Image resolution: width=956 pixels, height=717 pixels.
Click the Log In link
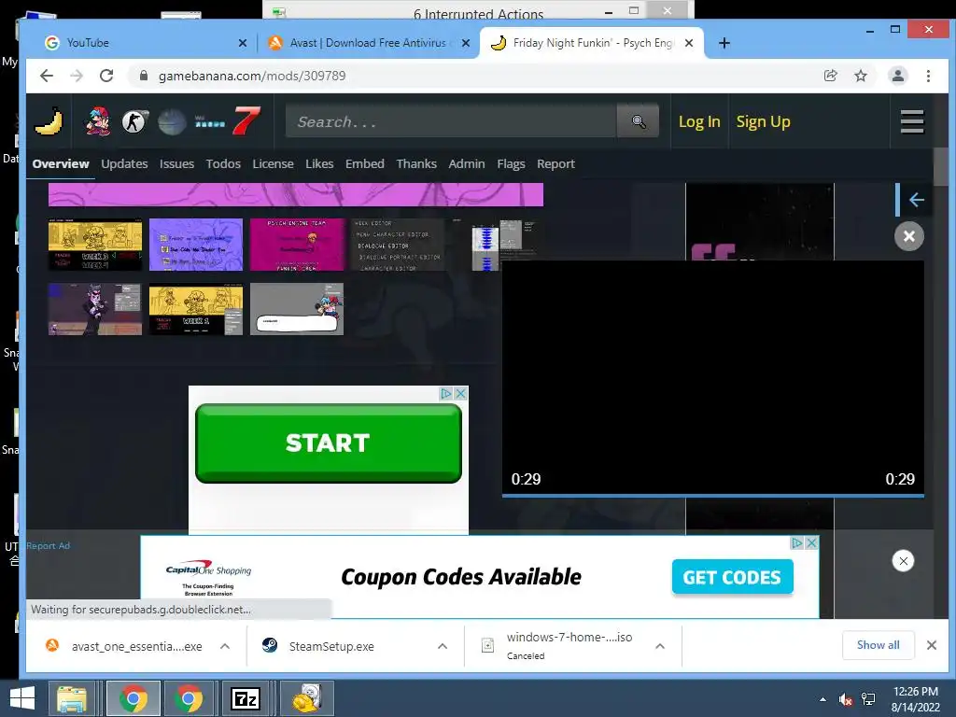click(x=699, y=122)
